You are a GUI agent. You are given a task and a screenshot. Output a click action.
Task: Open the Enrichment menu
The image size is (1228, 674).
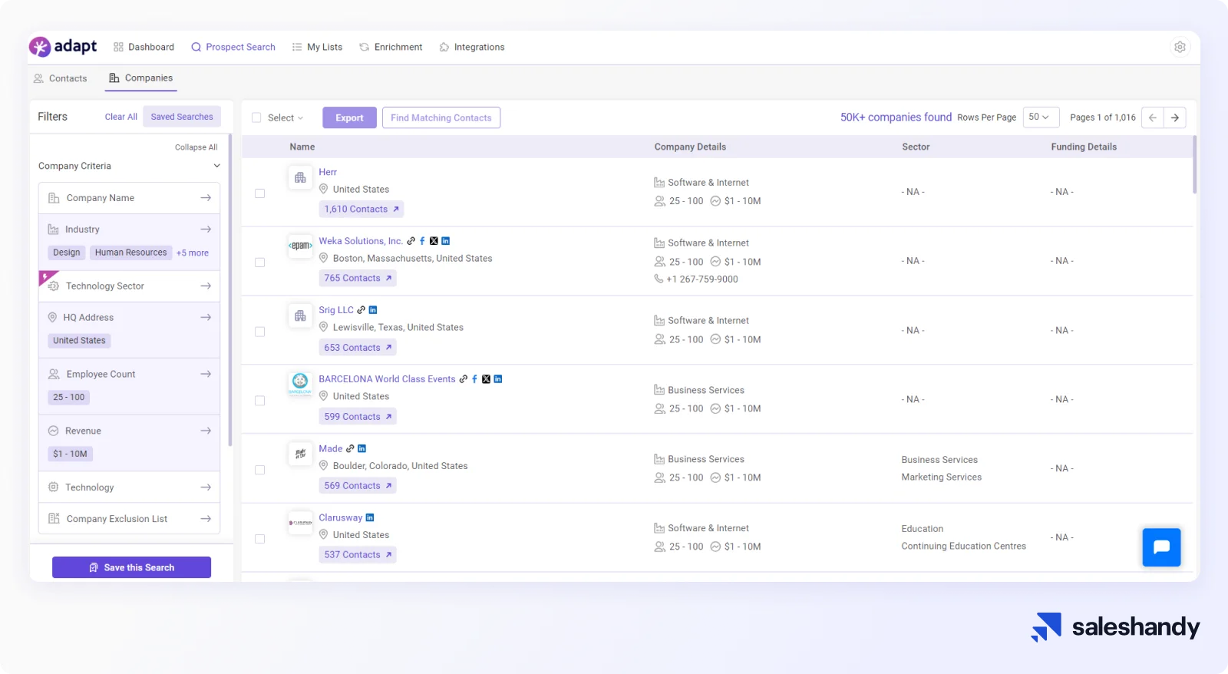pyautogui.click(x=391, y=47)
